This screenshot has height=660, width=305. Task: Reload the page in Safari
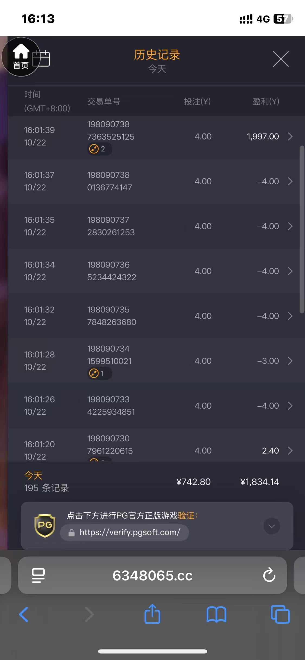pyautogui.click(x=269, y=575)
